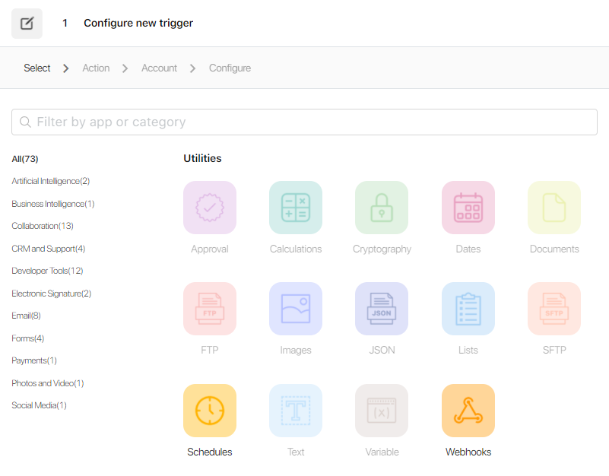
Task: Filter by Electronic Signature(2) category
Action: point(52,294)
